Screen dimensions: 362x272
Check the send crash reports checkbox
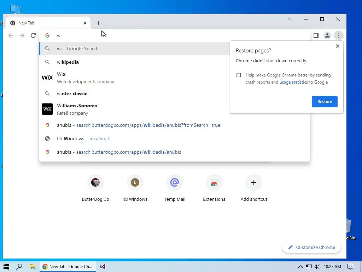coord(239,75)
